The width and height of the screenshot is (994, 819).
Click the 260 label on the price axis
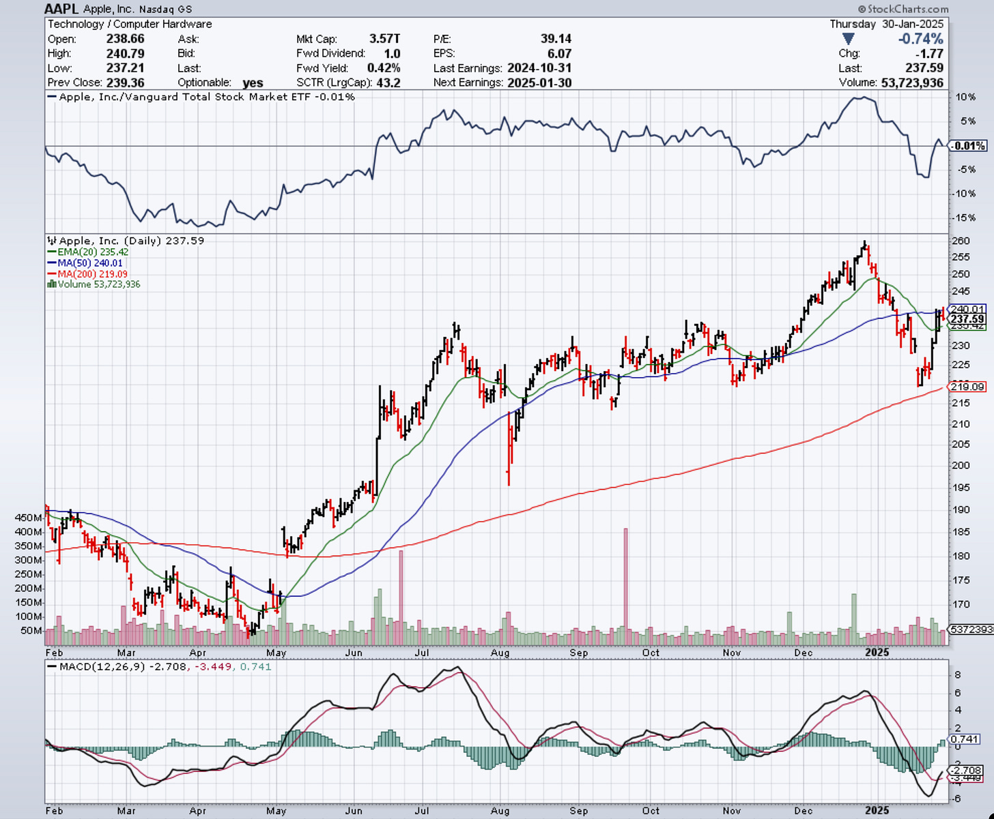point(961,241)
